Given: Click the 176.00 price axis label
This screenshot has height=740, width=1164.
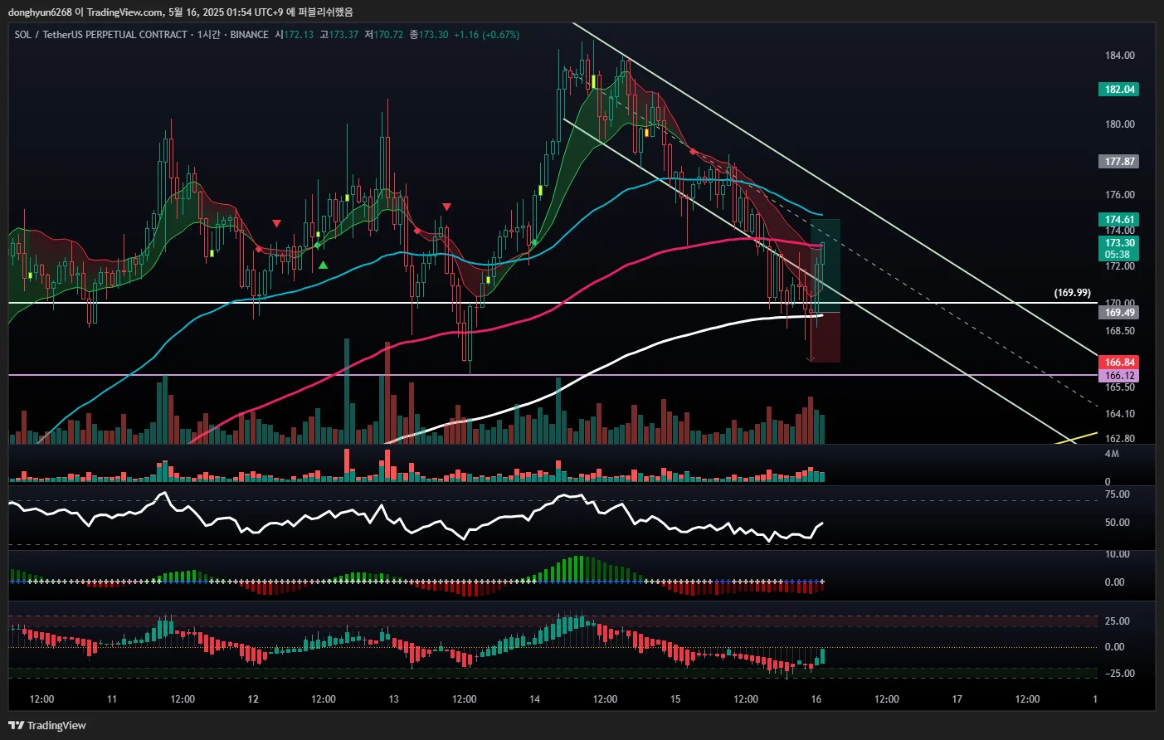Looking at the screenshot, I should tap(1119, 195).
